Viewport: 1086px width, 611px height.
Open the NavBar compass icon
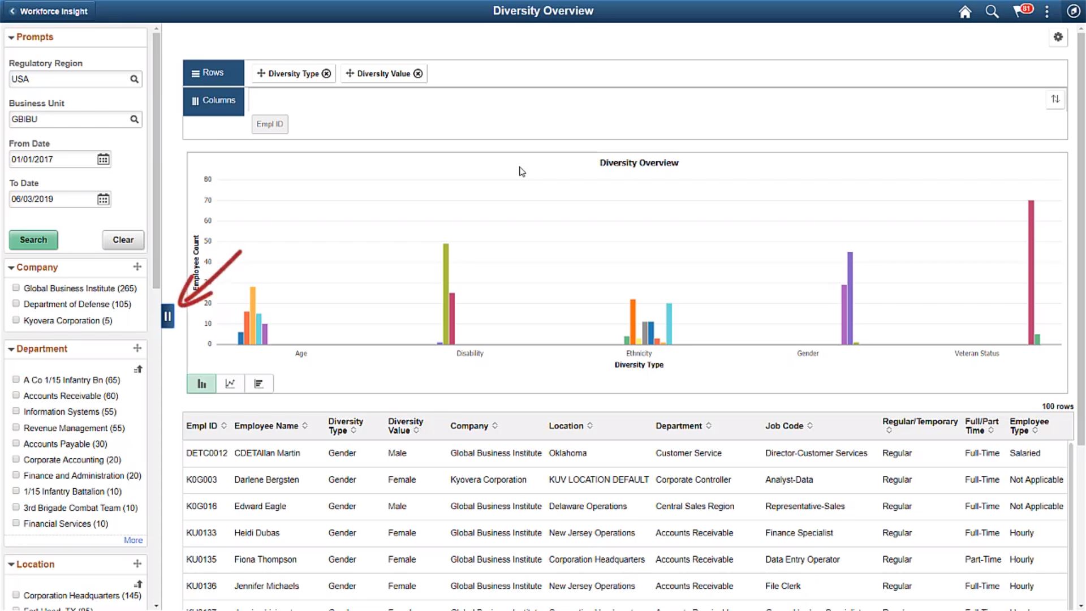[1073, 11]
